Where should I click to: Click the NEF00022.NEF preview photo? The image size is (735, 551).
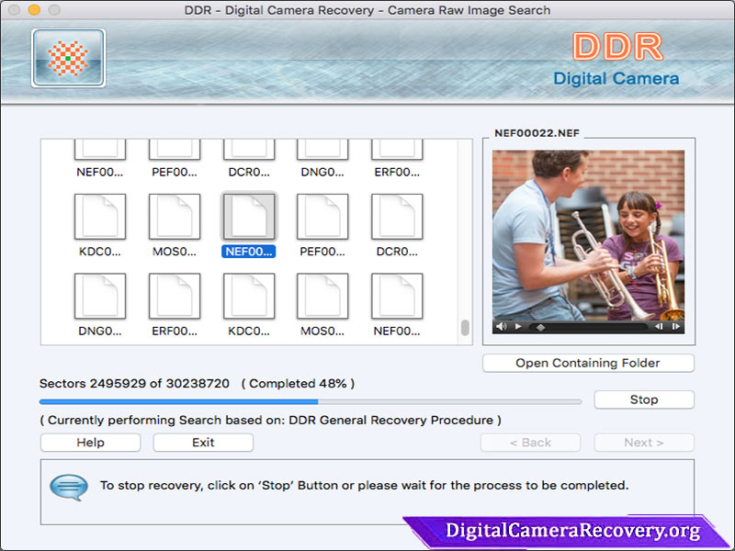(588, 235)
